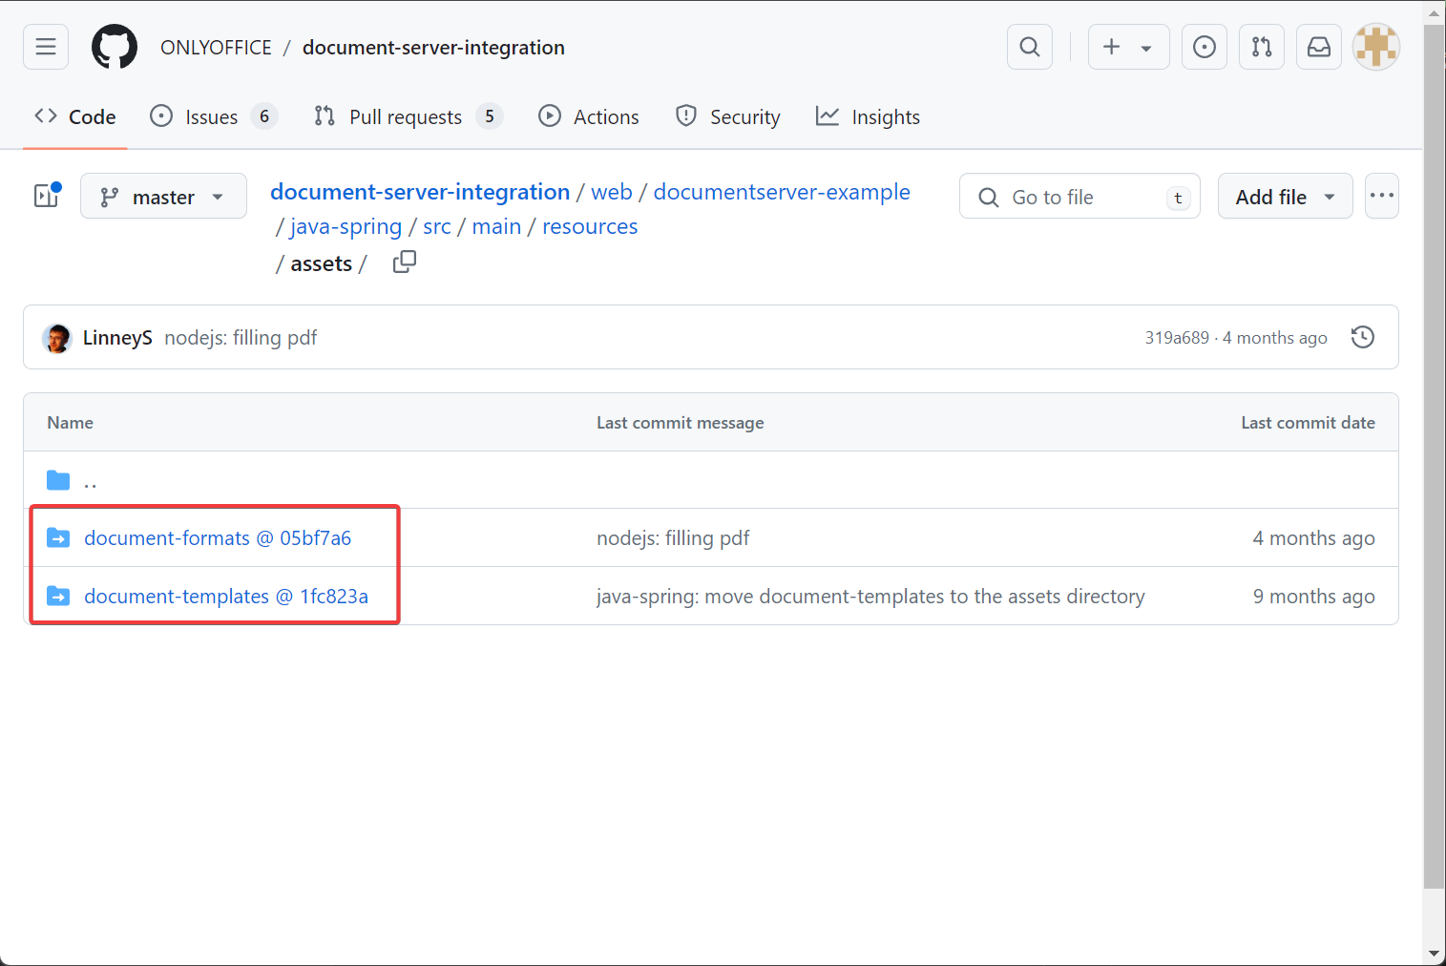
Task: Expand the create new plus dropdown
Action: pyautogui.click(x=1128, y=47)
